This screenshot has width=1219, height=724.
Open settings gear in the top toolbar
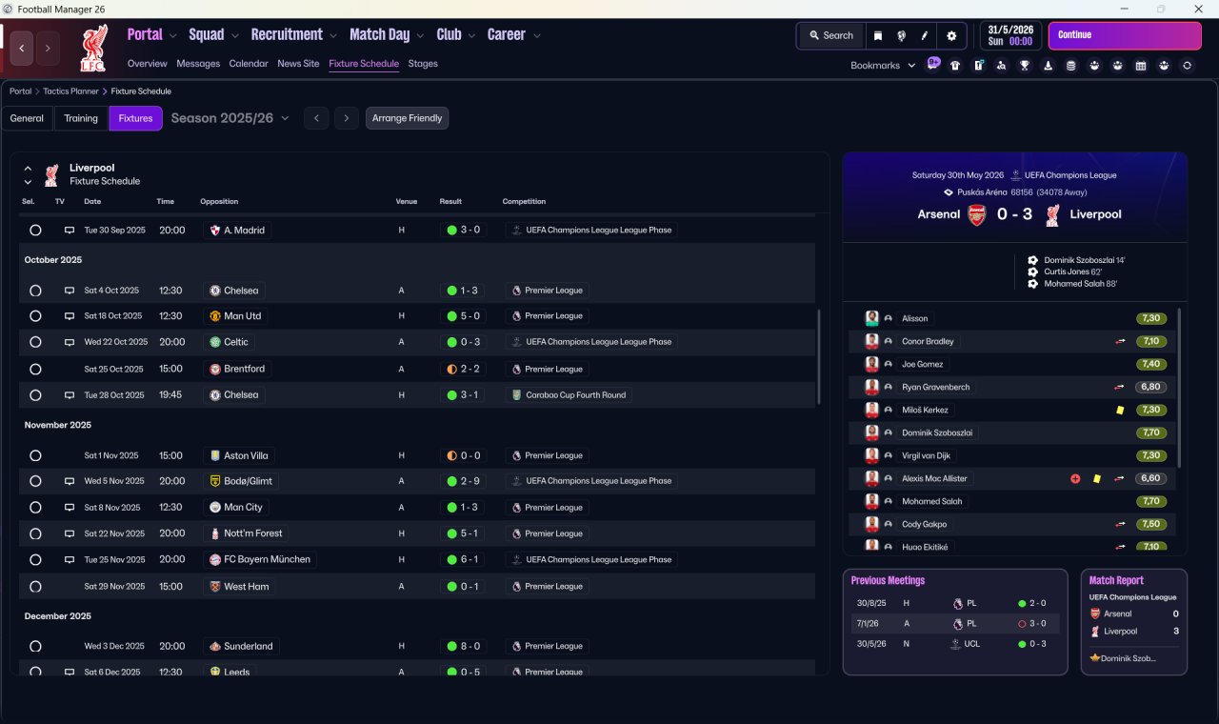click(950, 35)
